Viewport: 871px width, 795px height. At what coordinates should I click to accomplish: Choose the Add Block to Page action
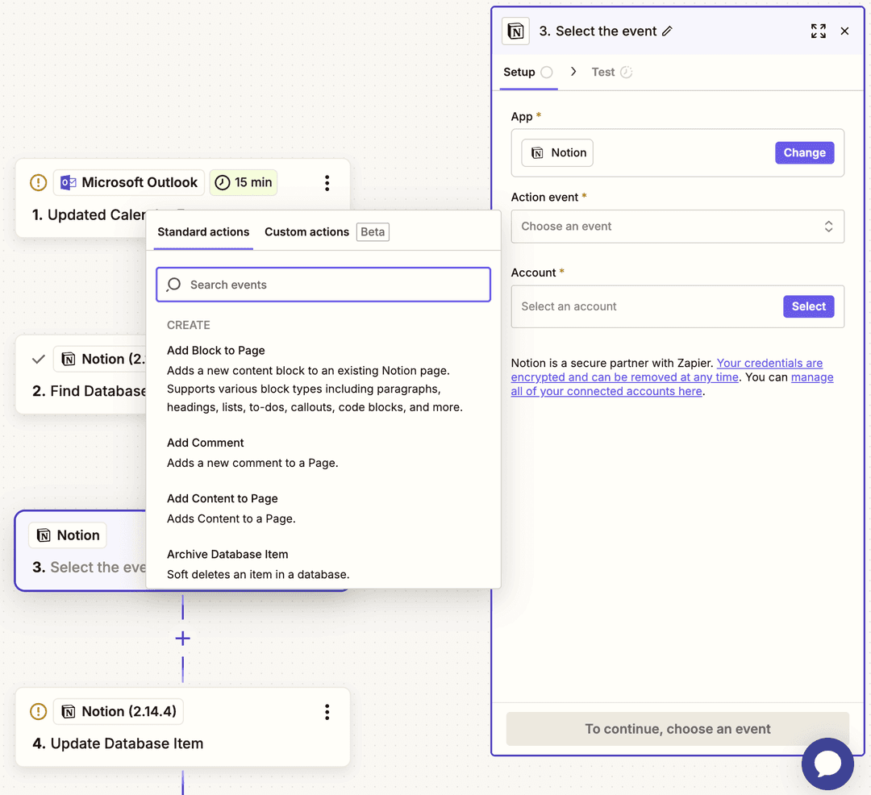tap(322, 379)
